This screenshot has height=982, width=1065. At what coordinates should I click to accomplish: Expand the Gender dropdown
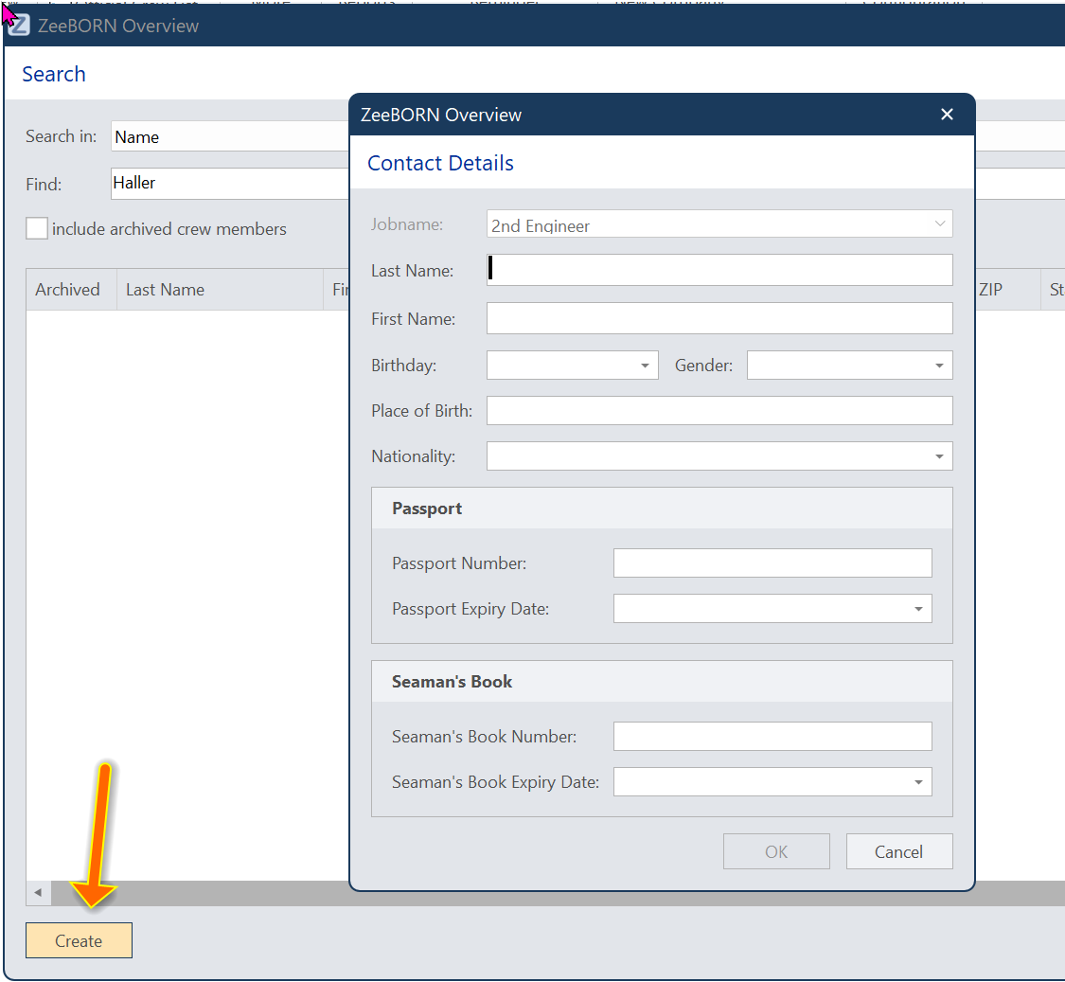(939, 366)
